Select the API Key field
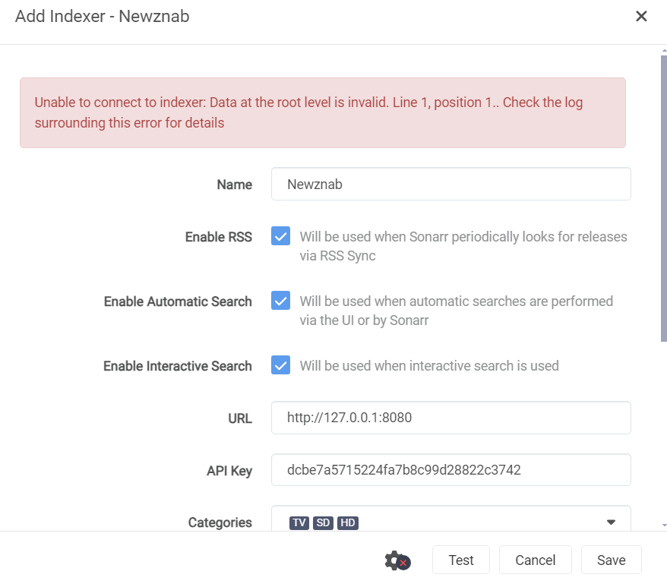The image size is (667, 587). pos(451,469)
